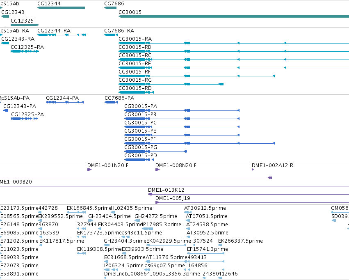The height and width of the screenshot is (280, 349).
Task: Click the EK042929.5prime EST label
Action: (169, 241)
